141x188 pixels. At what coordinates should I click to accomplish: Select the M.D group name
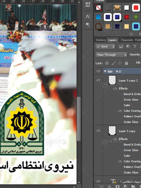click(119, 72)
